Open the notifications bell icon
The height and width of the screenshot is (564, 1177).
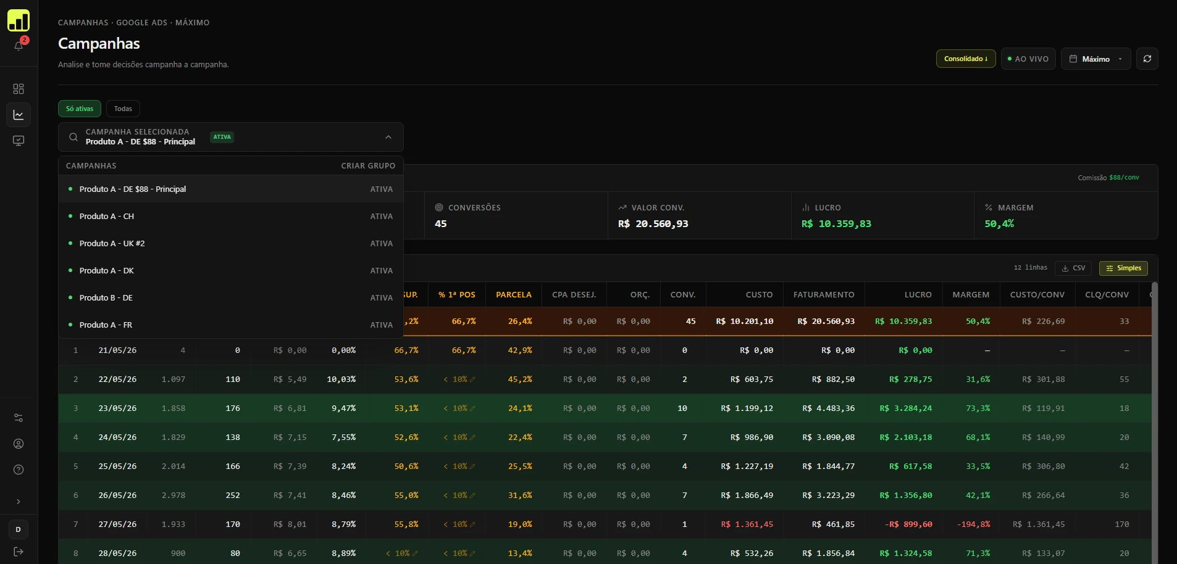click(x=19, y=46)
